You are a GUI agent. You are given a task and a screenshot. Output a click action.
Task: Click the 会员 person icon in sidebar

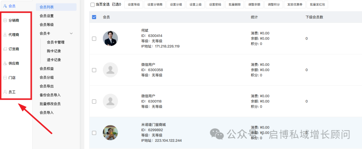[x=5, y=6]
